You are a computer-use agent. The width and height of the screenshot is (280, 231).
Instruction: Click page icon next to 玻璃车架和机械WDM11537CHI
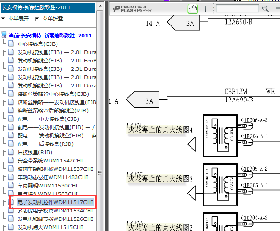(x=11, y=169)
